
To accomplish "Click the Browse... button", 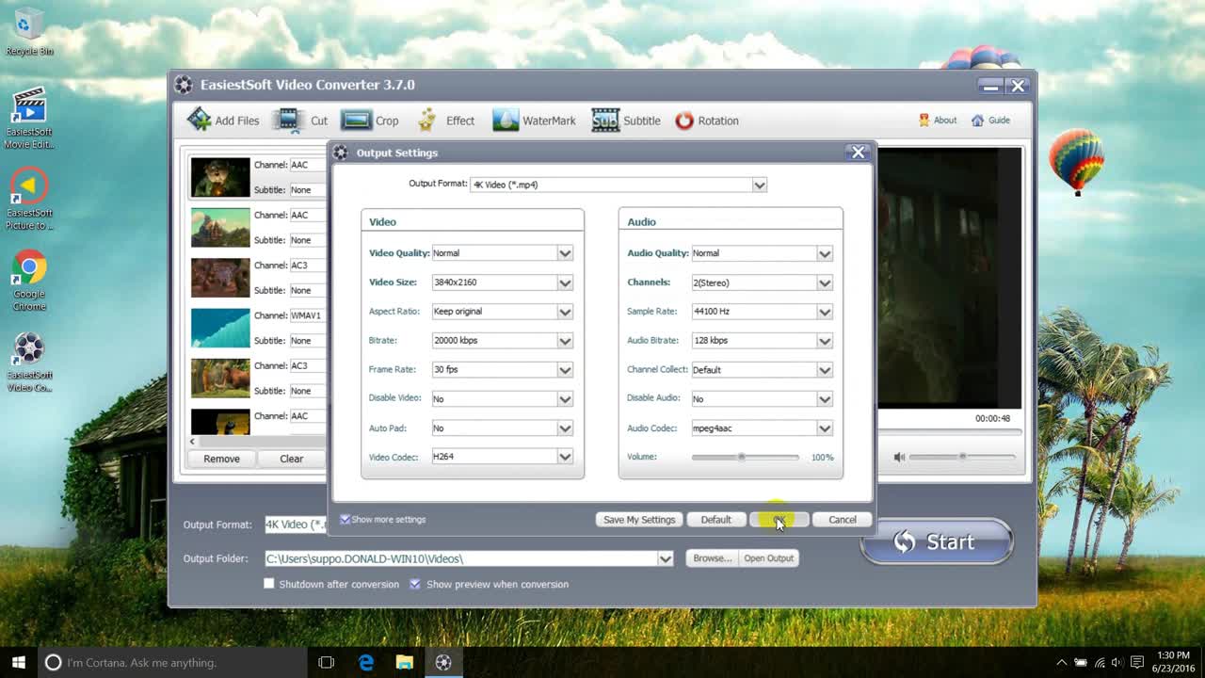I will coord(712,558).
